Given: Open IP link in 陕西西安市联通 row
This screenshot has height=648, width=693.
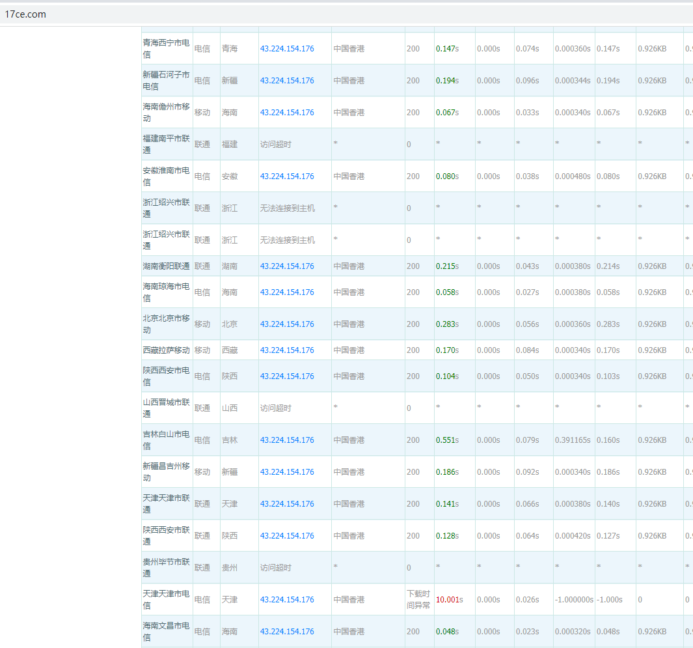Looking at the screenshot, I should point(287,536).
